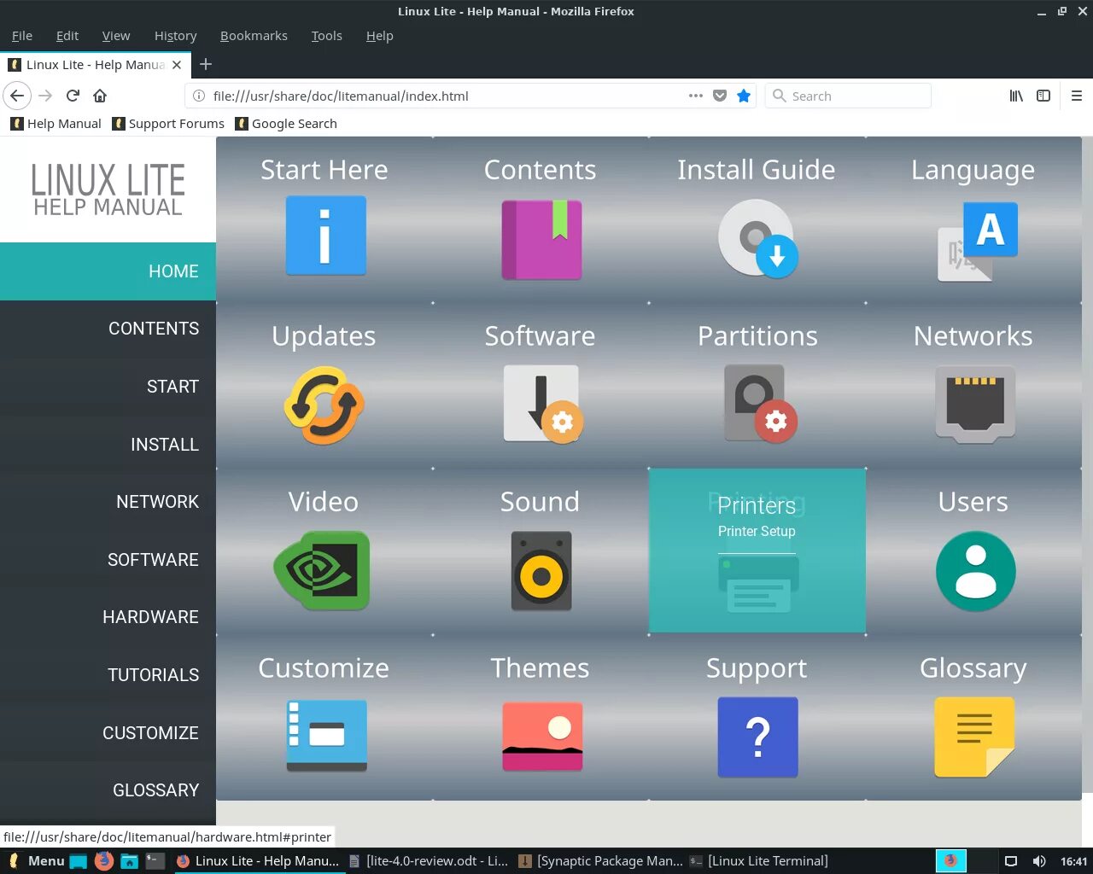Open the terminal launcher in taskbar
This screenshot has width=1093, height=874.
pyautogui.click(x=155, y=861)
